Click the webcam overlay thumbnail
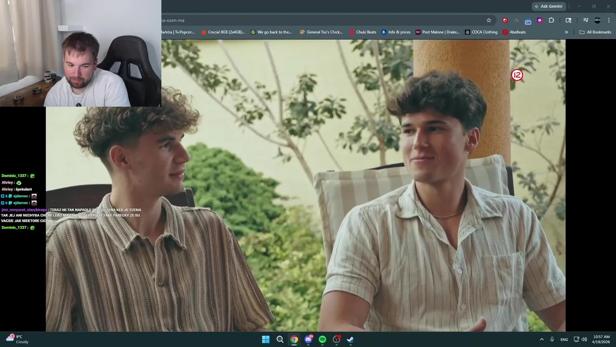 pyautogui.click(x=80, y=53)
